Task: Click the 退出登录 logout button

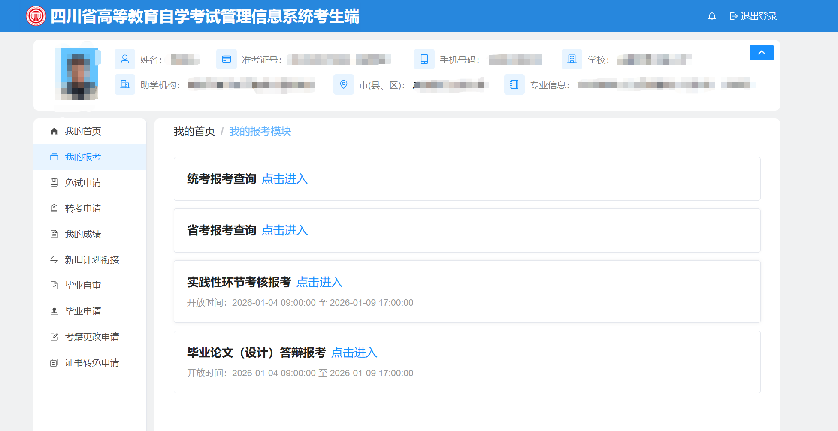Action: pyautogui.click(x=753, y=16)
